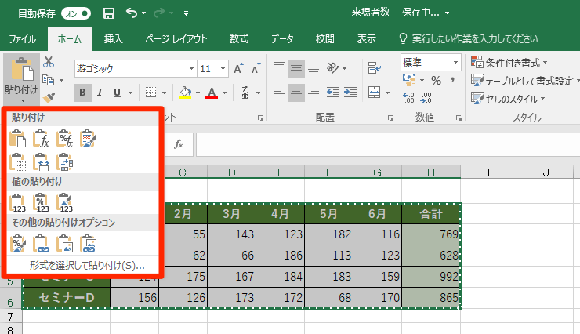
Task: Expand the borders dropdown arrow
Action: (x=164, y=93)
